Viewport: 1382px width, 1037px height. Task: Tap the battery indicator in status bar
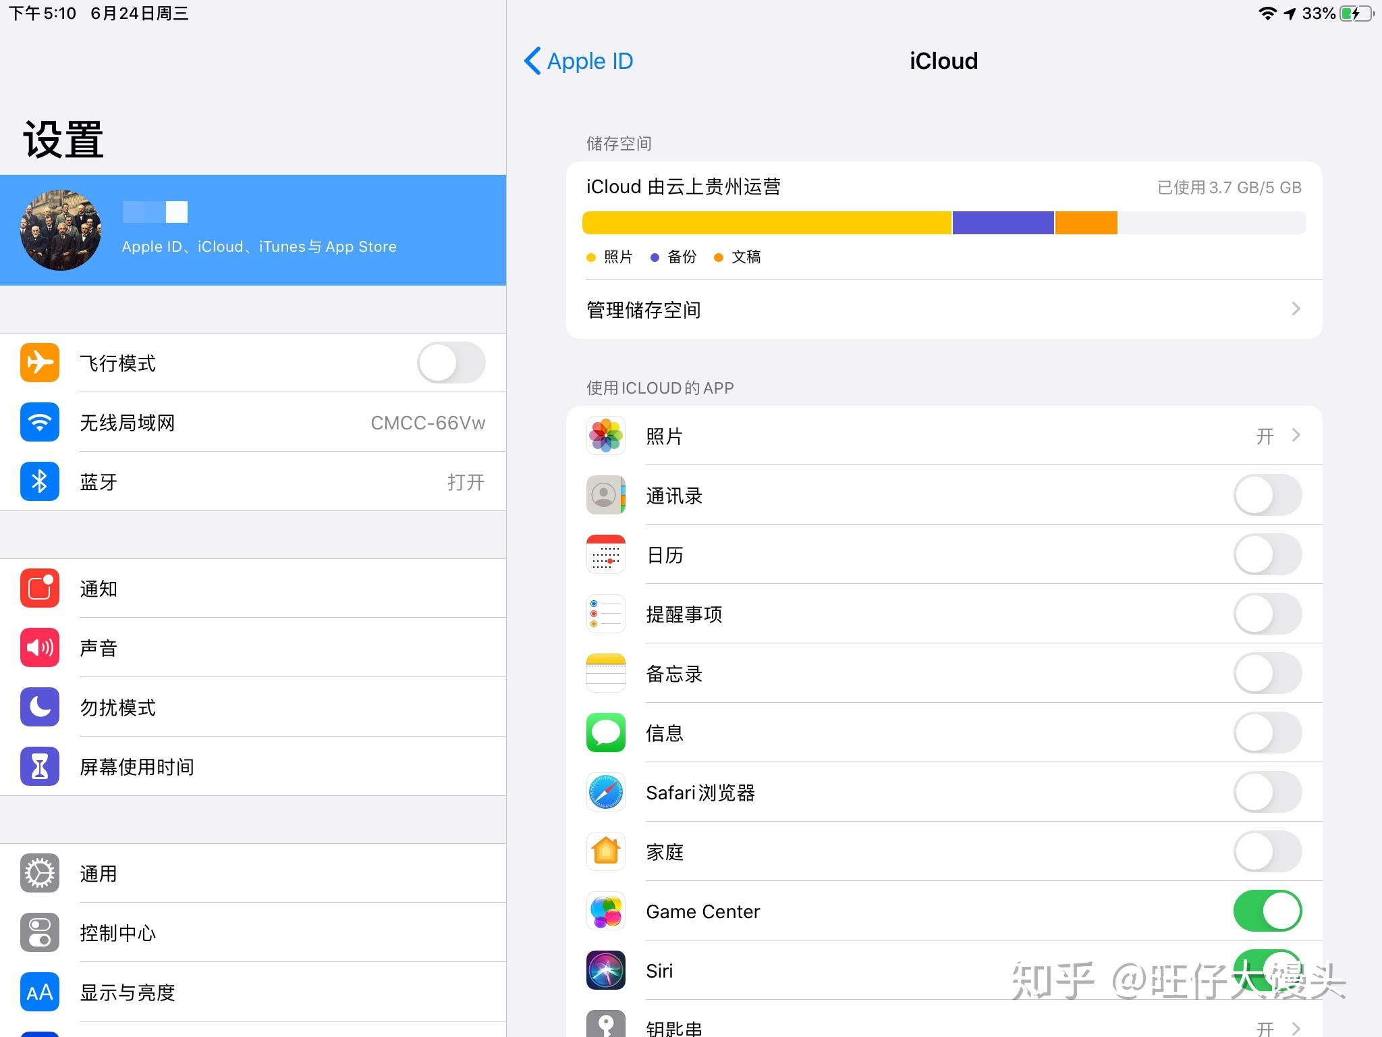tap(1357, 14)
